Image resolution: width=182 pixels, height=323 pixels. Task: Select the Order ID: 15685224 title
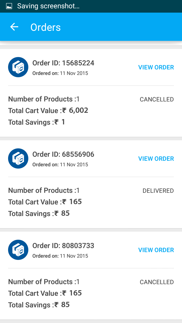[63, 63]
